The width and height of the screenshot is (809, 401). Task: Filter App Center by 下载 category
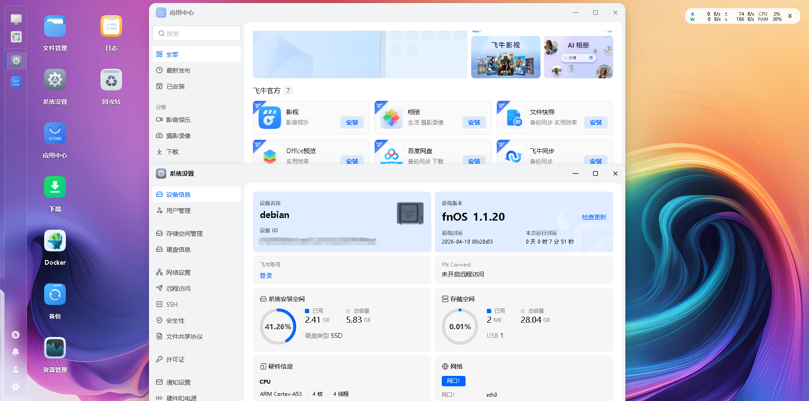point(197,152)
